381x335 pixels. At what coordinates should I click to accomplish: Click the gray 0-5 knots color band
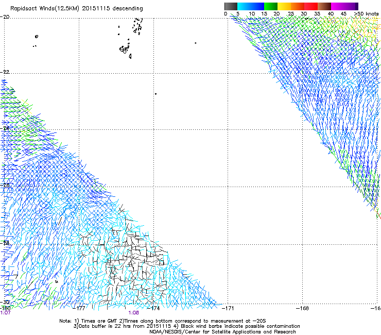[x=231, y=6]
